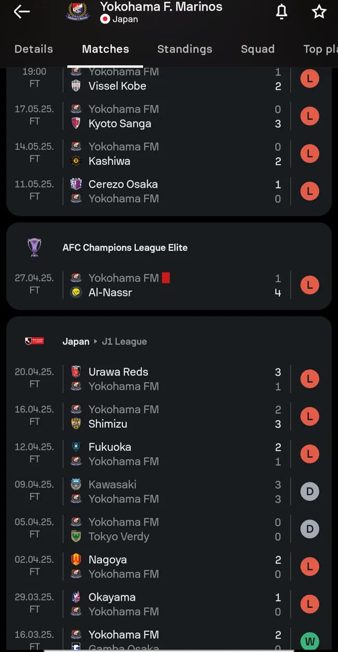Open the Nagoya vs Yokohama FM match row
Screen dimensions: 338x652
tap(156, 566)
